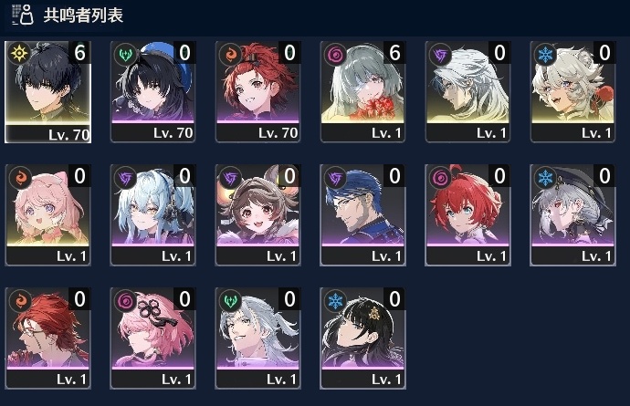Click the resonator list header icon
This screenshot has height=406, width=630.
[23, 15]
